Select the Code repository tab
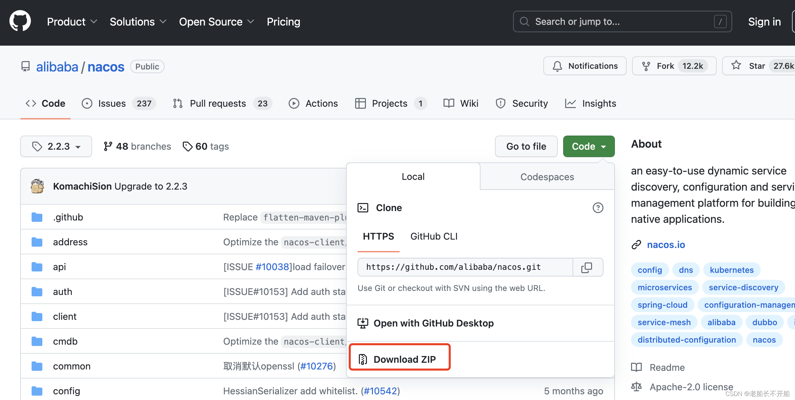Image resolution: width=795 pixels, height=400 pixels. [x=45, y=103]
